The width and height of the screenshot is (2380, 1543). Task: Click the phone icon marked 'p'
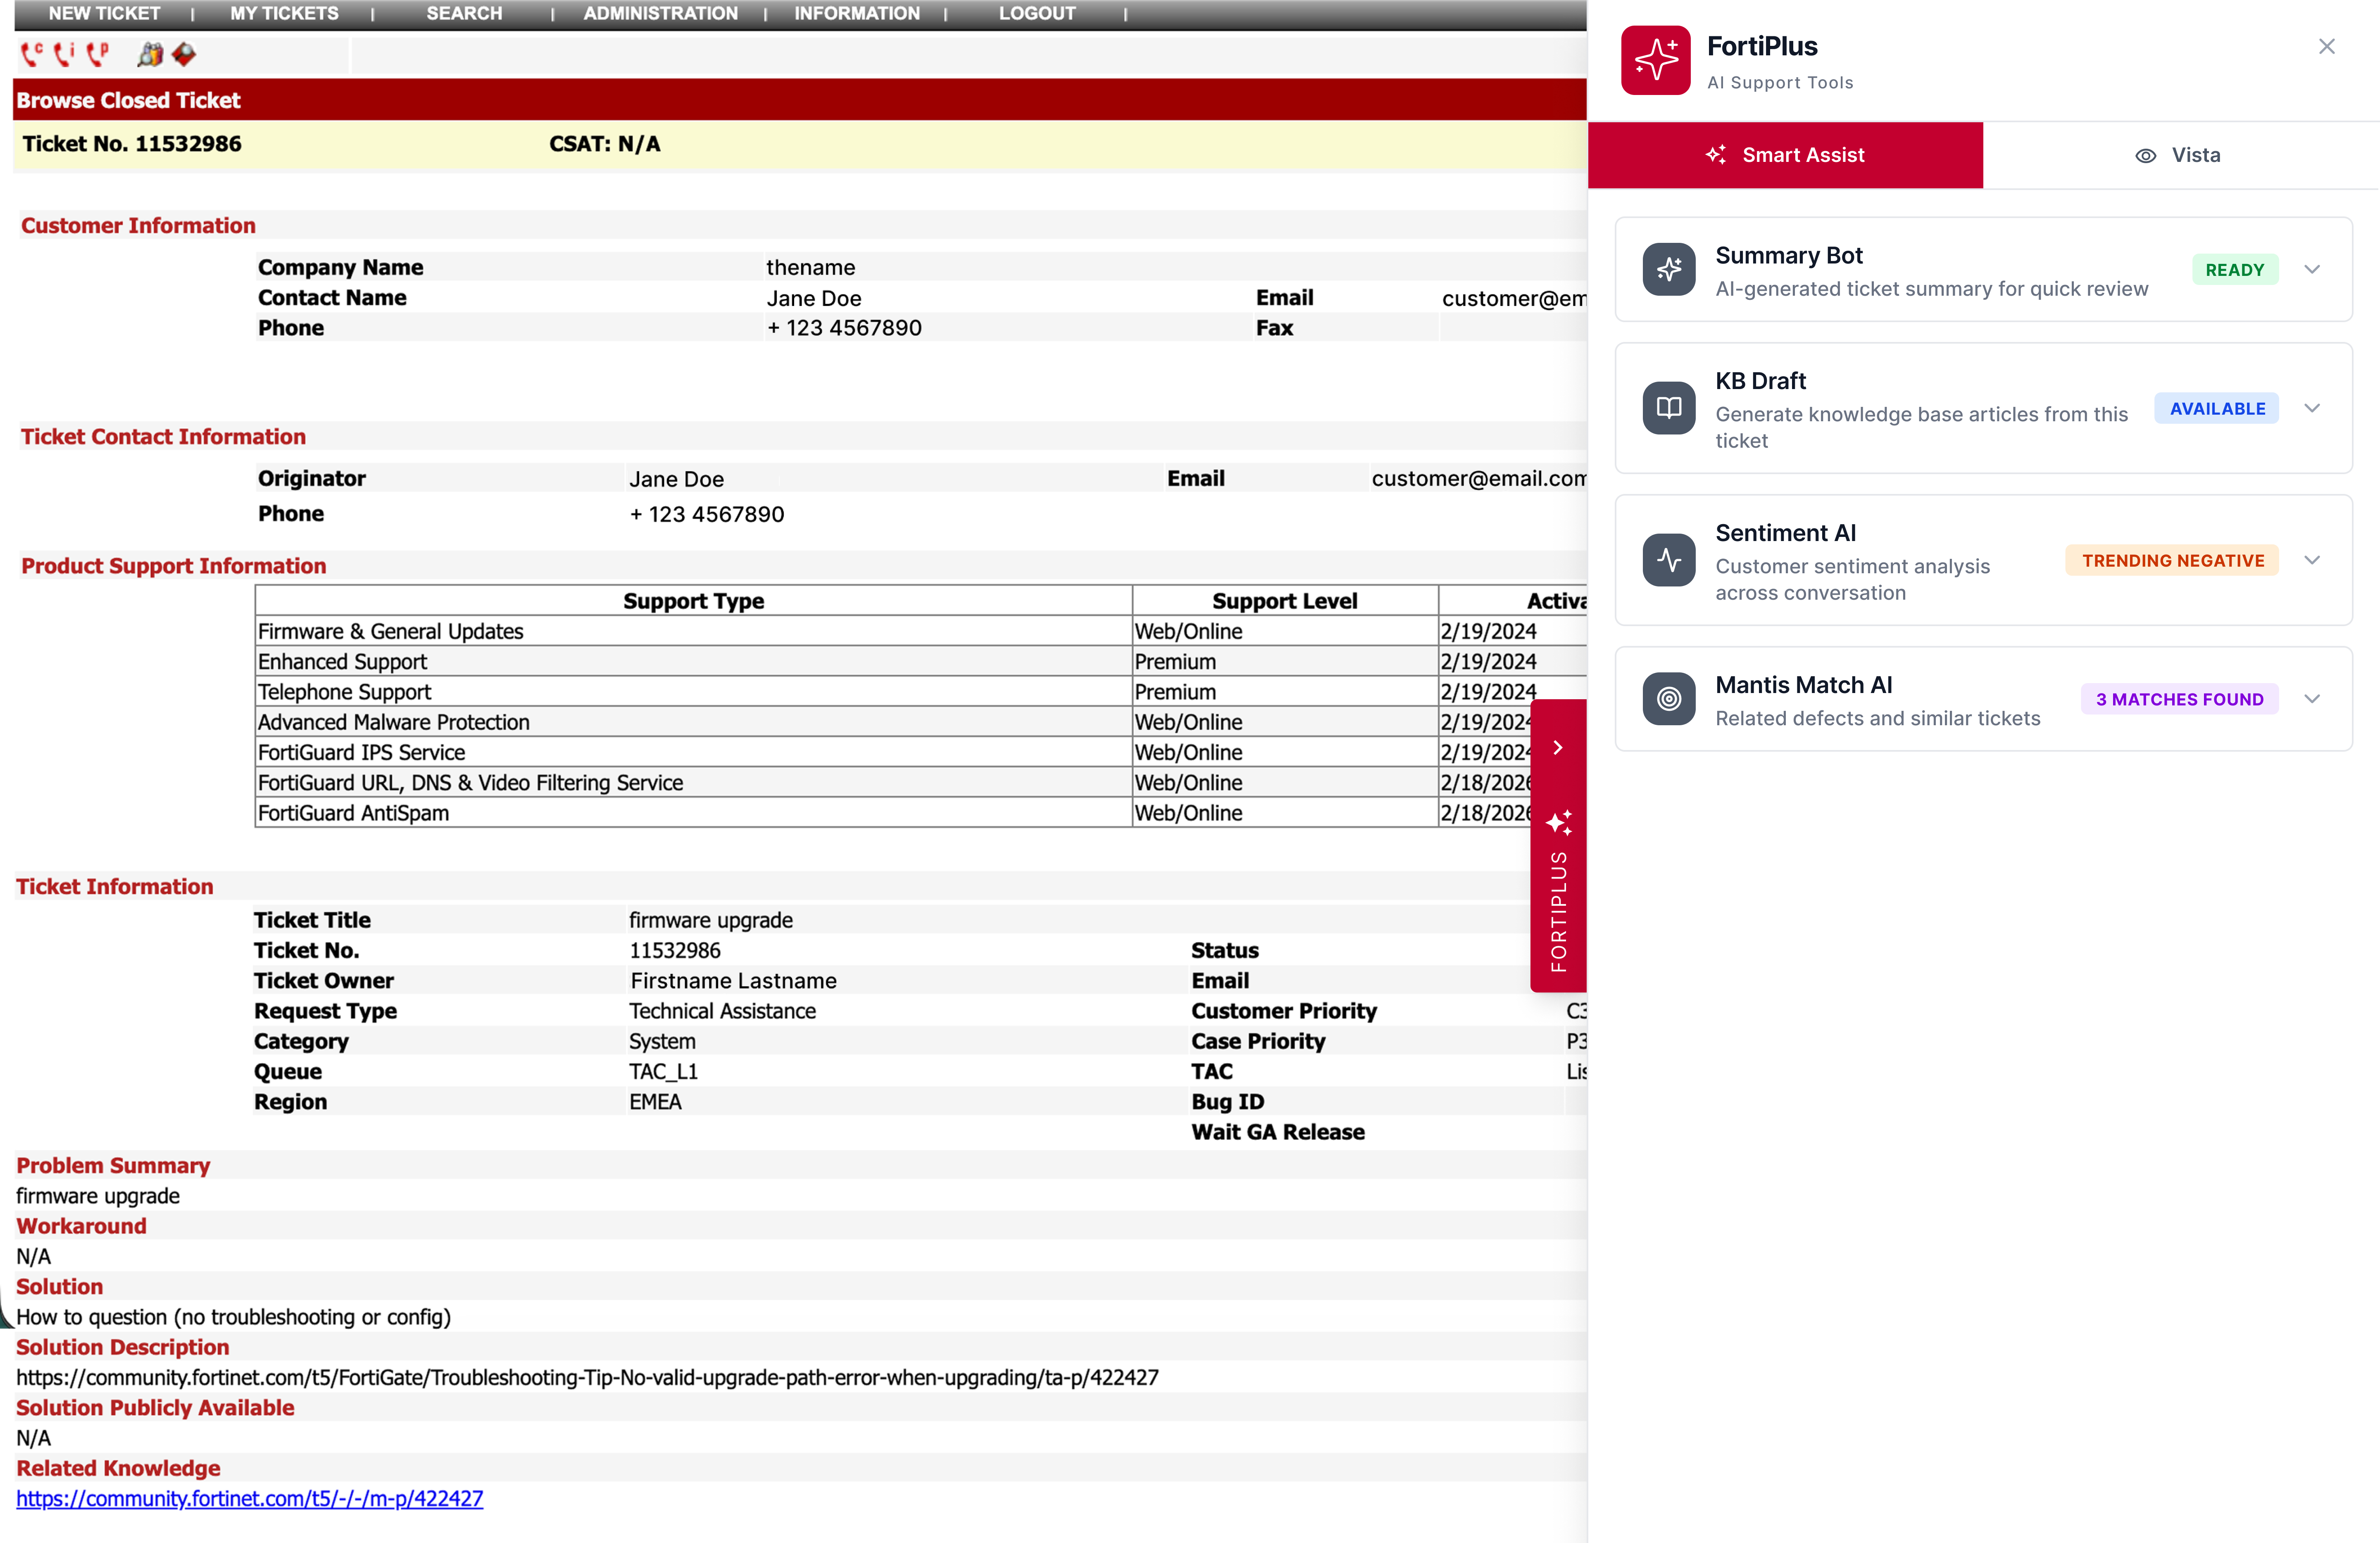[97, 54]
